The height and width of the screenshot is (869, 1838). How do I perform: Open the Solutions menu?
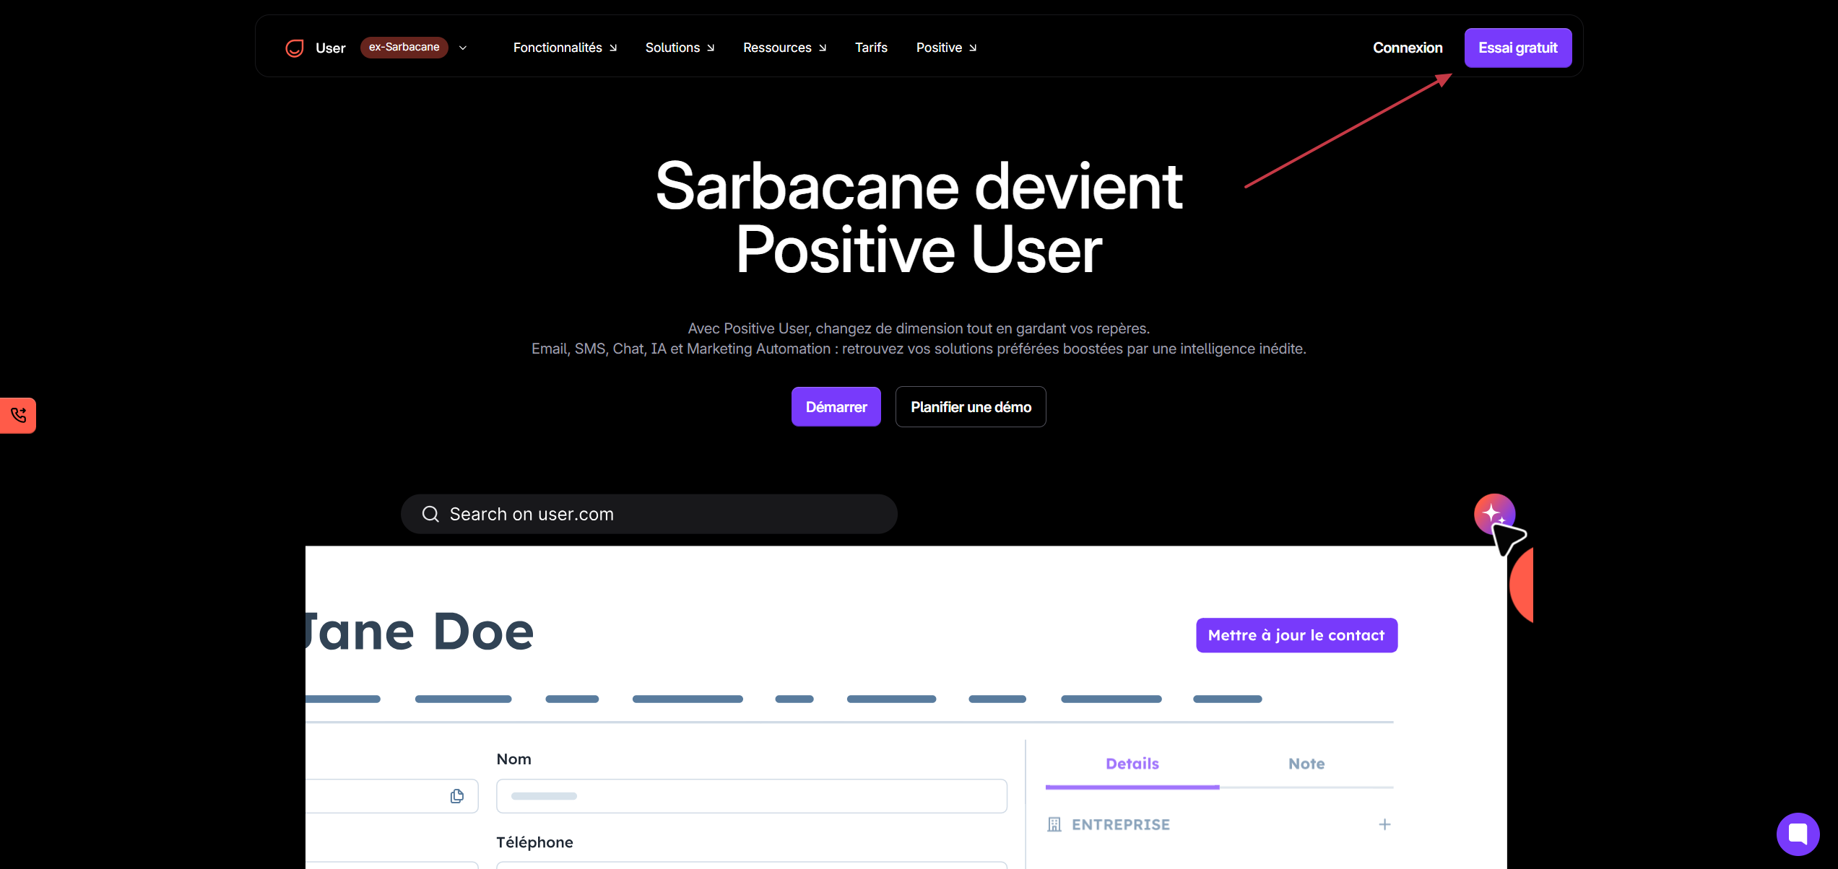[x=680, y=48]
